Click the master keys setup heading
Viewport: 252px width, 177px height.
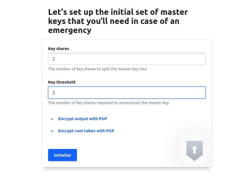click(118, 21)
